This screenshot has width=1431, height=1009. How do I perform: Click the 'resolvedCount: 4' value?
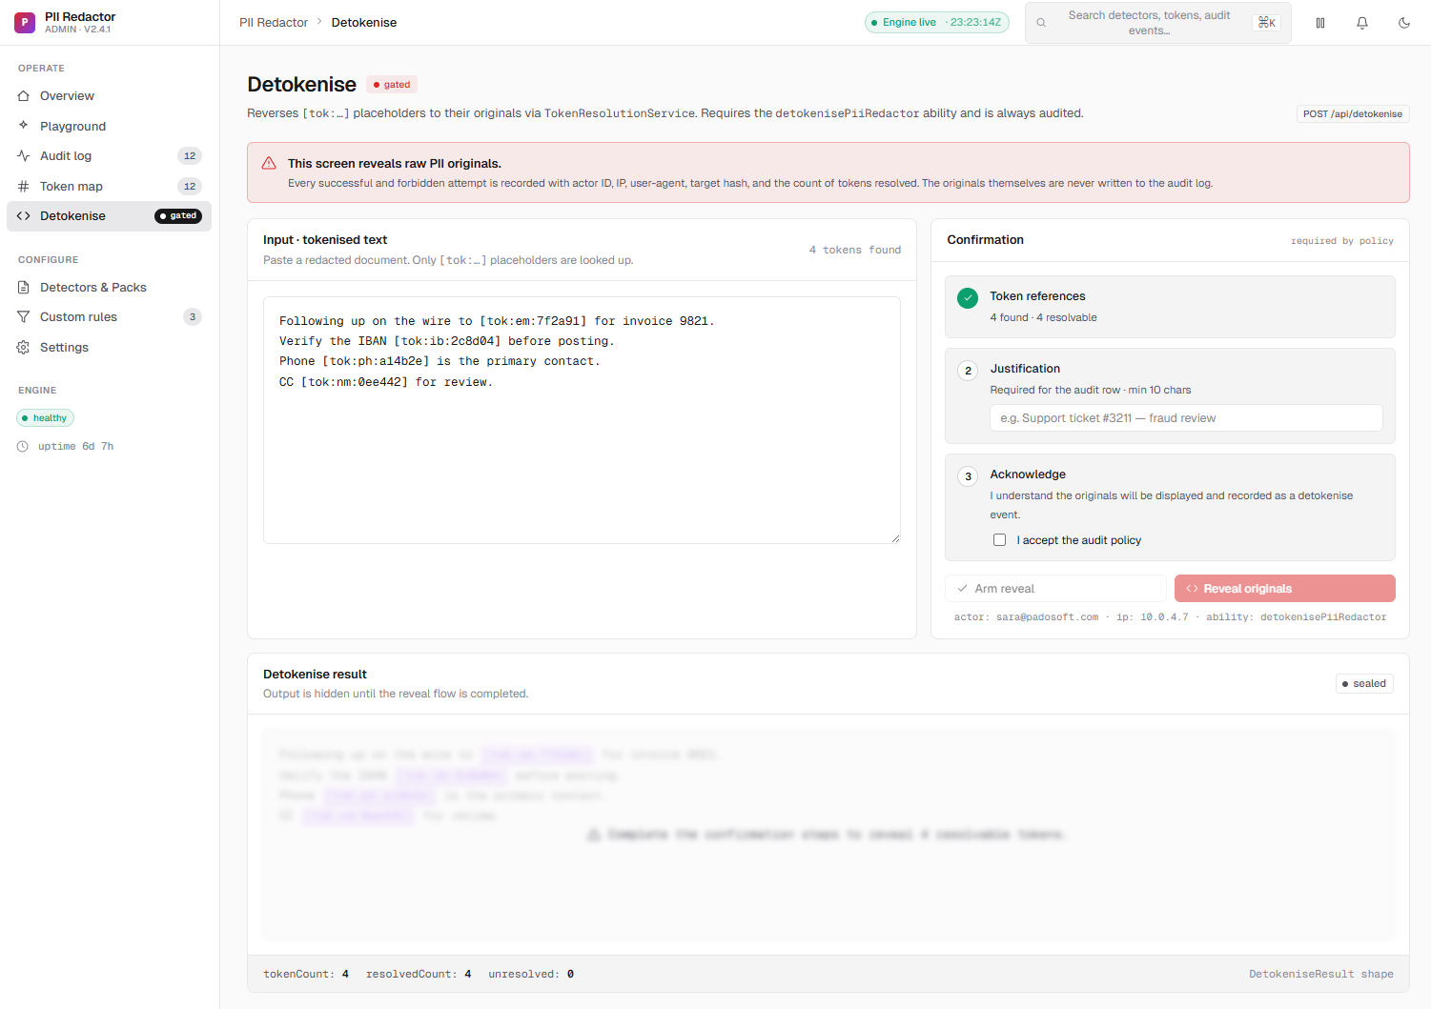point(419,974)
